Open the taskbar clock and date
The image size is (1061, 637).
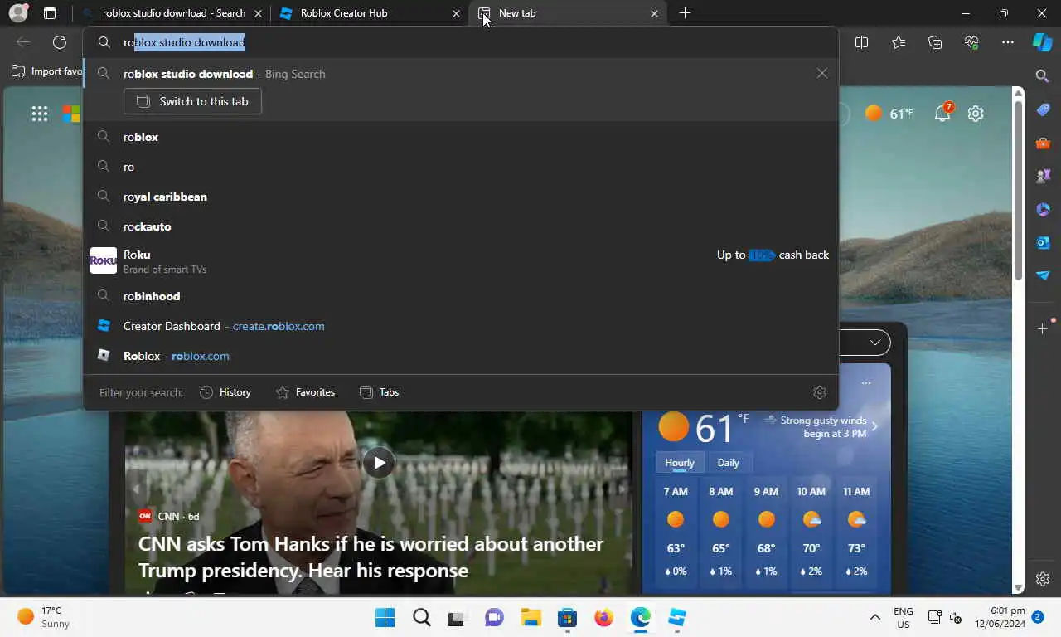pos(999,617)
